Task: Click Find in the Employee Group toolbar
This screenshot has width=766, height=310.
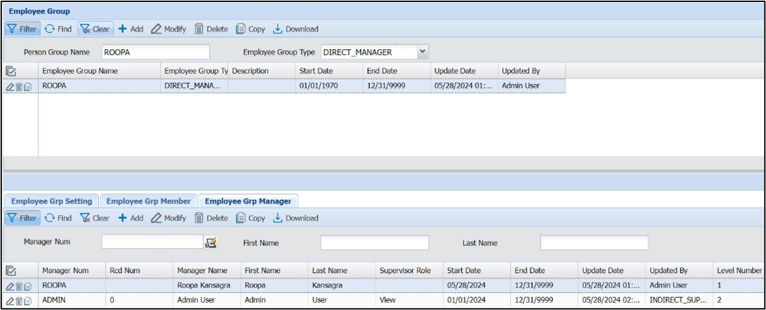Action: point(58,29)
